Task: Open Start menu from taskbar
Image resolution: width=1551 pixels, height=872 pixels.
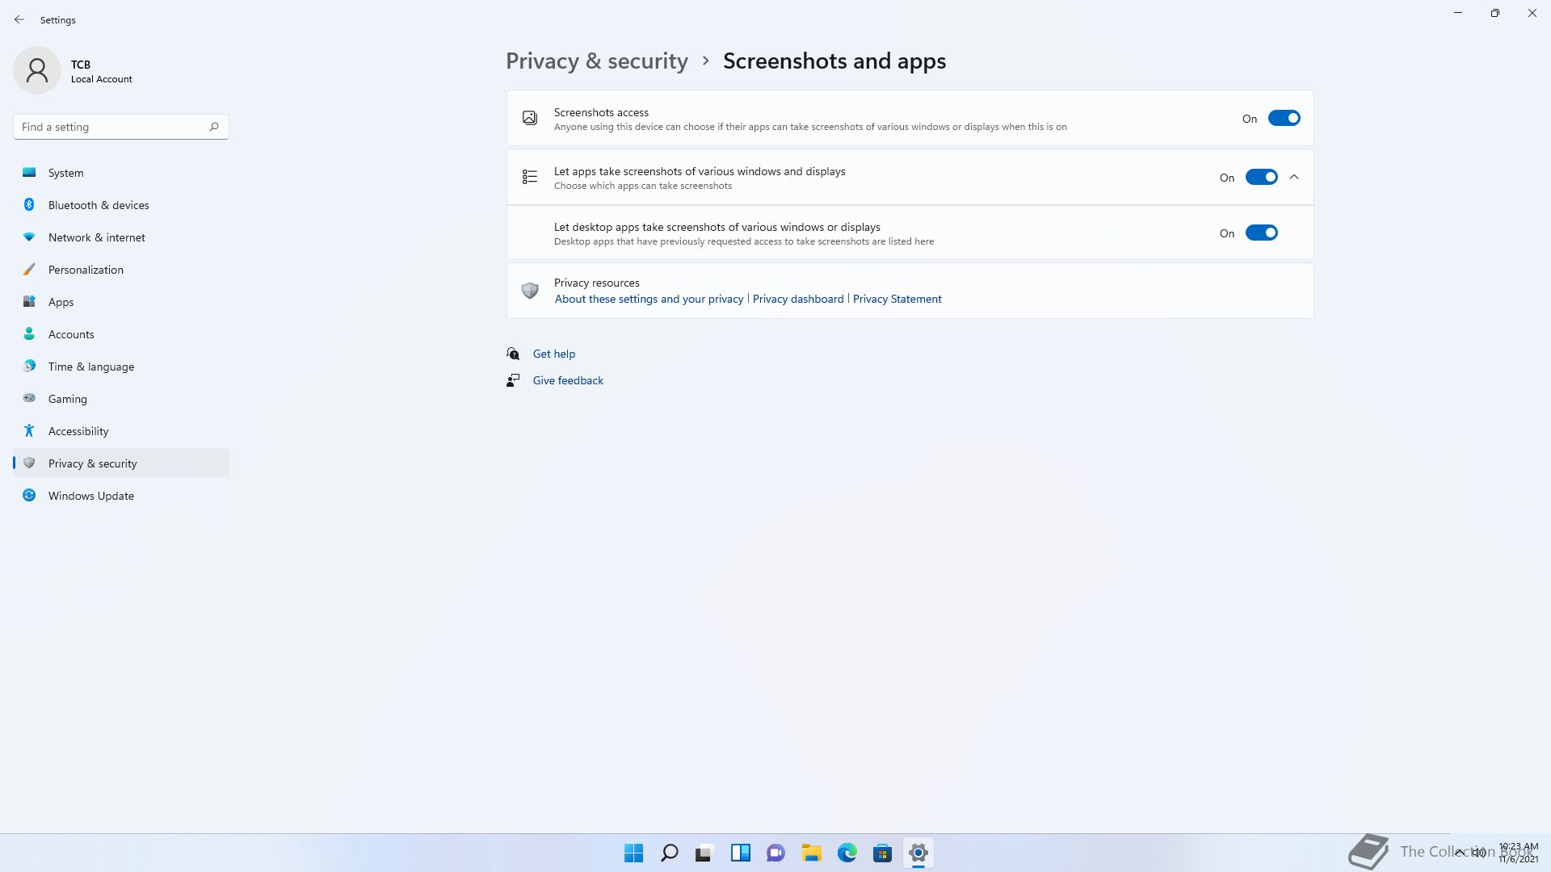Action: tap(633, 853)
